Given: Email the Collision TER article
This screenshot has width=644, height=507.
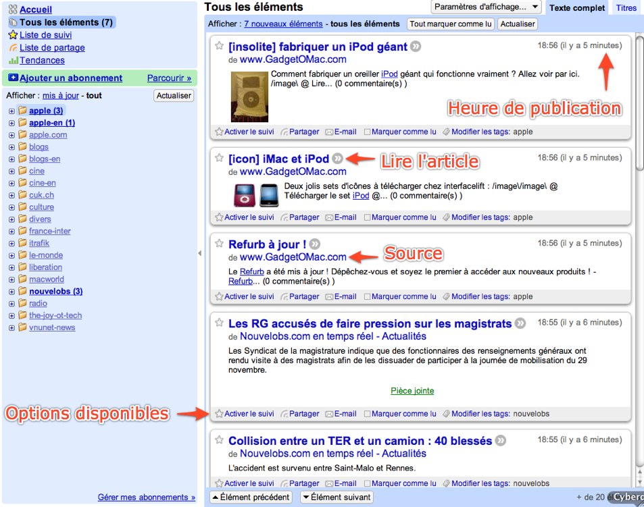Looking at the screenshot, I should pyautogui.click(x=341, y=483).
